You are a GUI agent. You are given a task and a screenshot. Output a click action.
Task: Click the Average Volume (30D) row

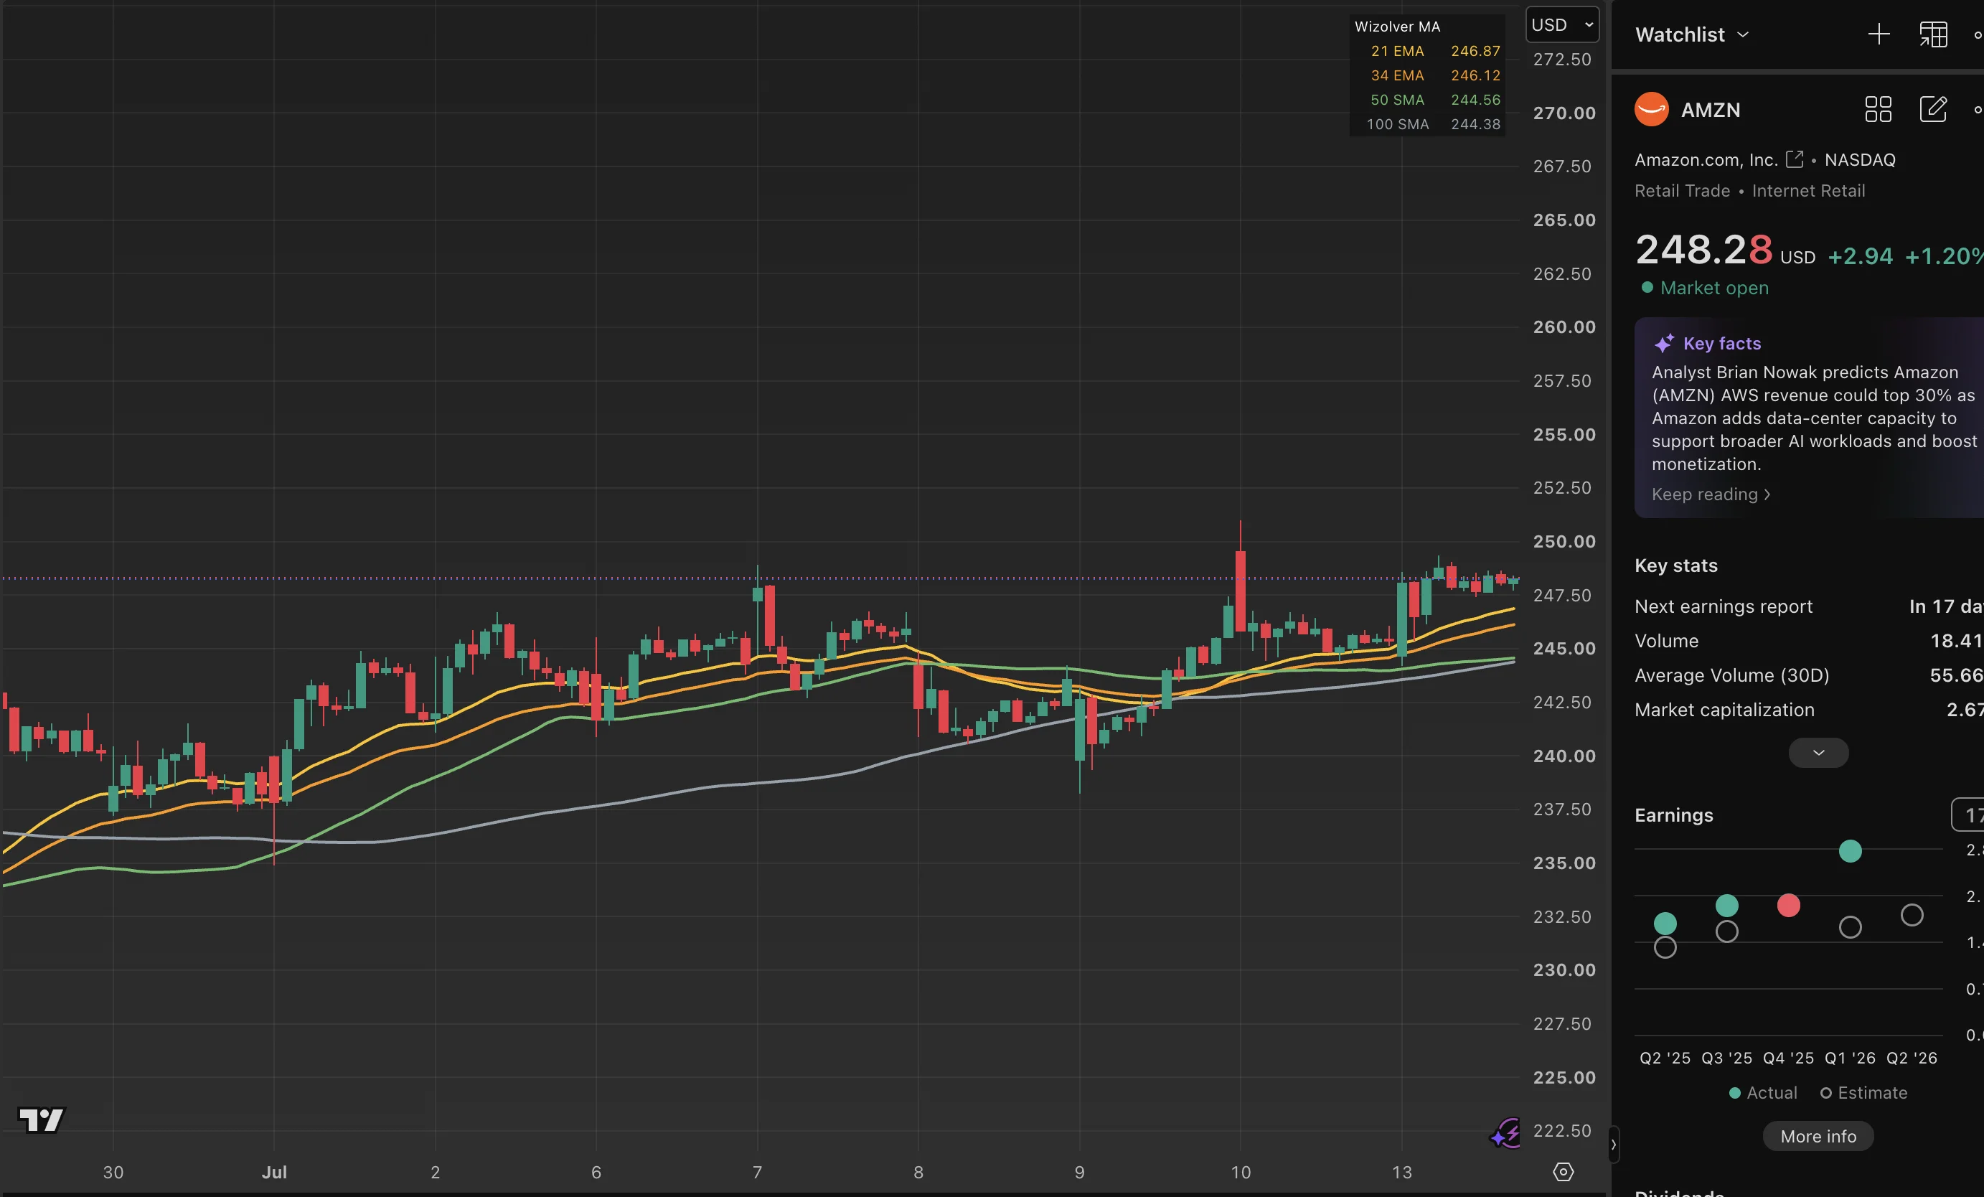click(x=1808, y=675)
